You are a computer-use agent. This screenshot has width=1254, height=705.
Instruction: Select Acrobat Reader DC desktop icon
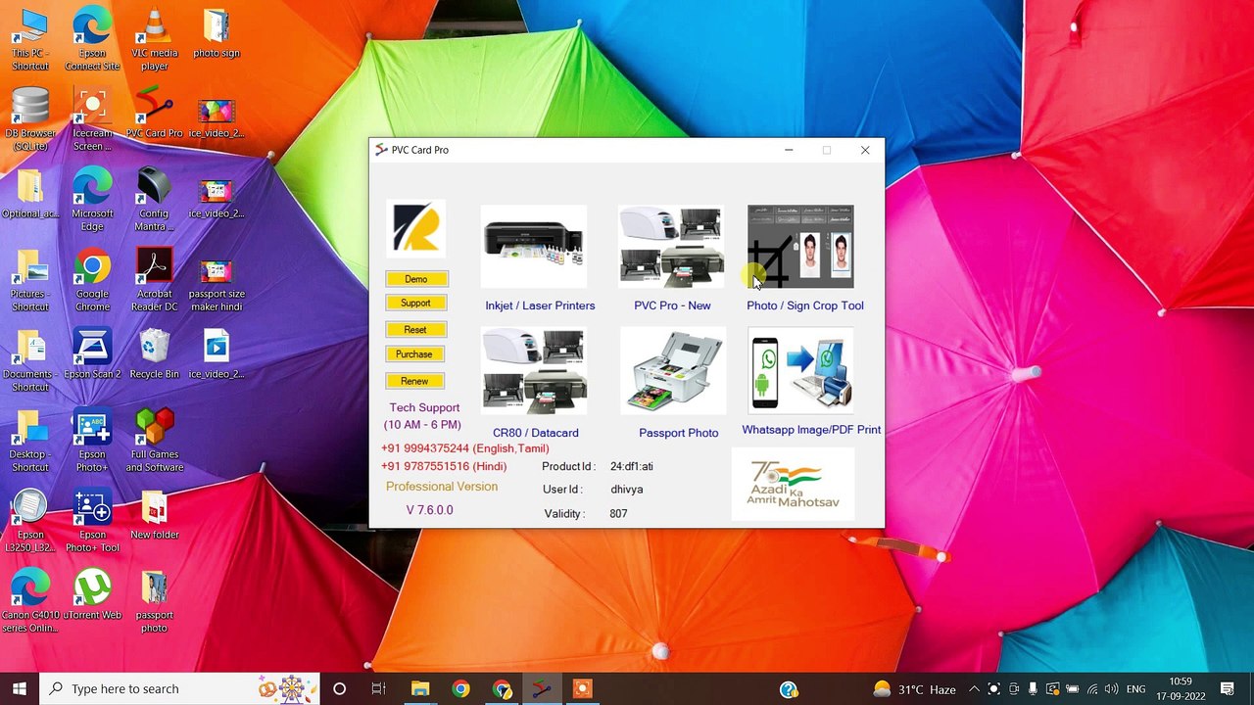click(x=155, y=280)
